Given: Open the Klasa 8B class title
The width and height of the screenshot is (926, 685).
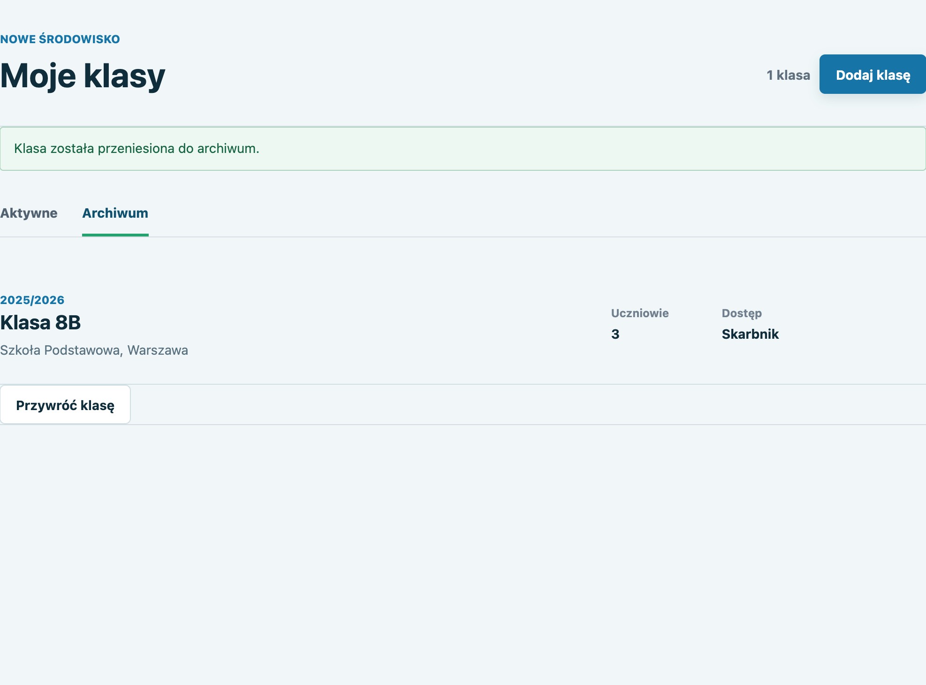Looking at the screenshot, I should (x=40, y=322).
